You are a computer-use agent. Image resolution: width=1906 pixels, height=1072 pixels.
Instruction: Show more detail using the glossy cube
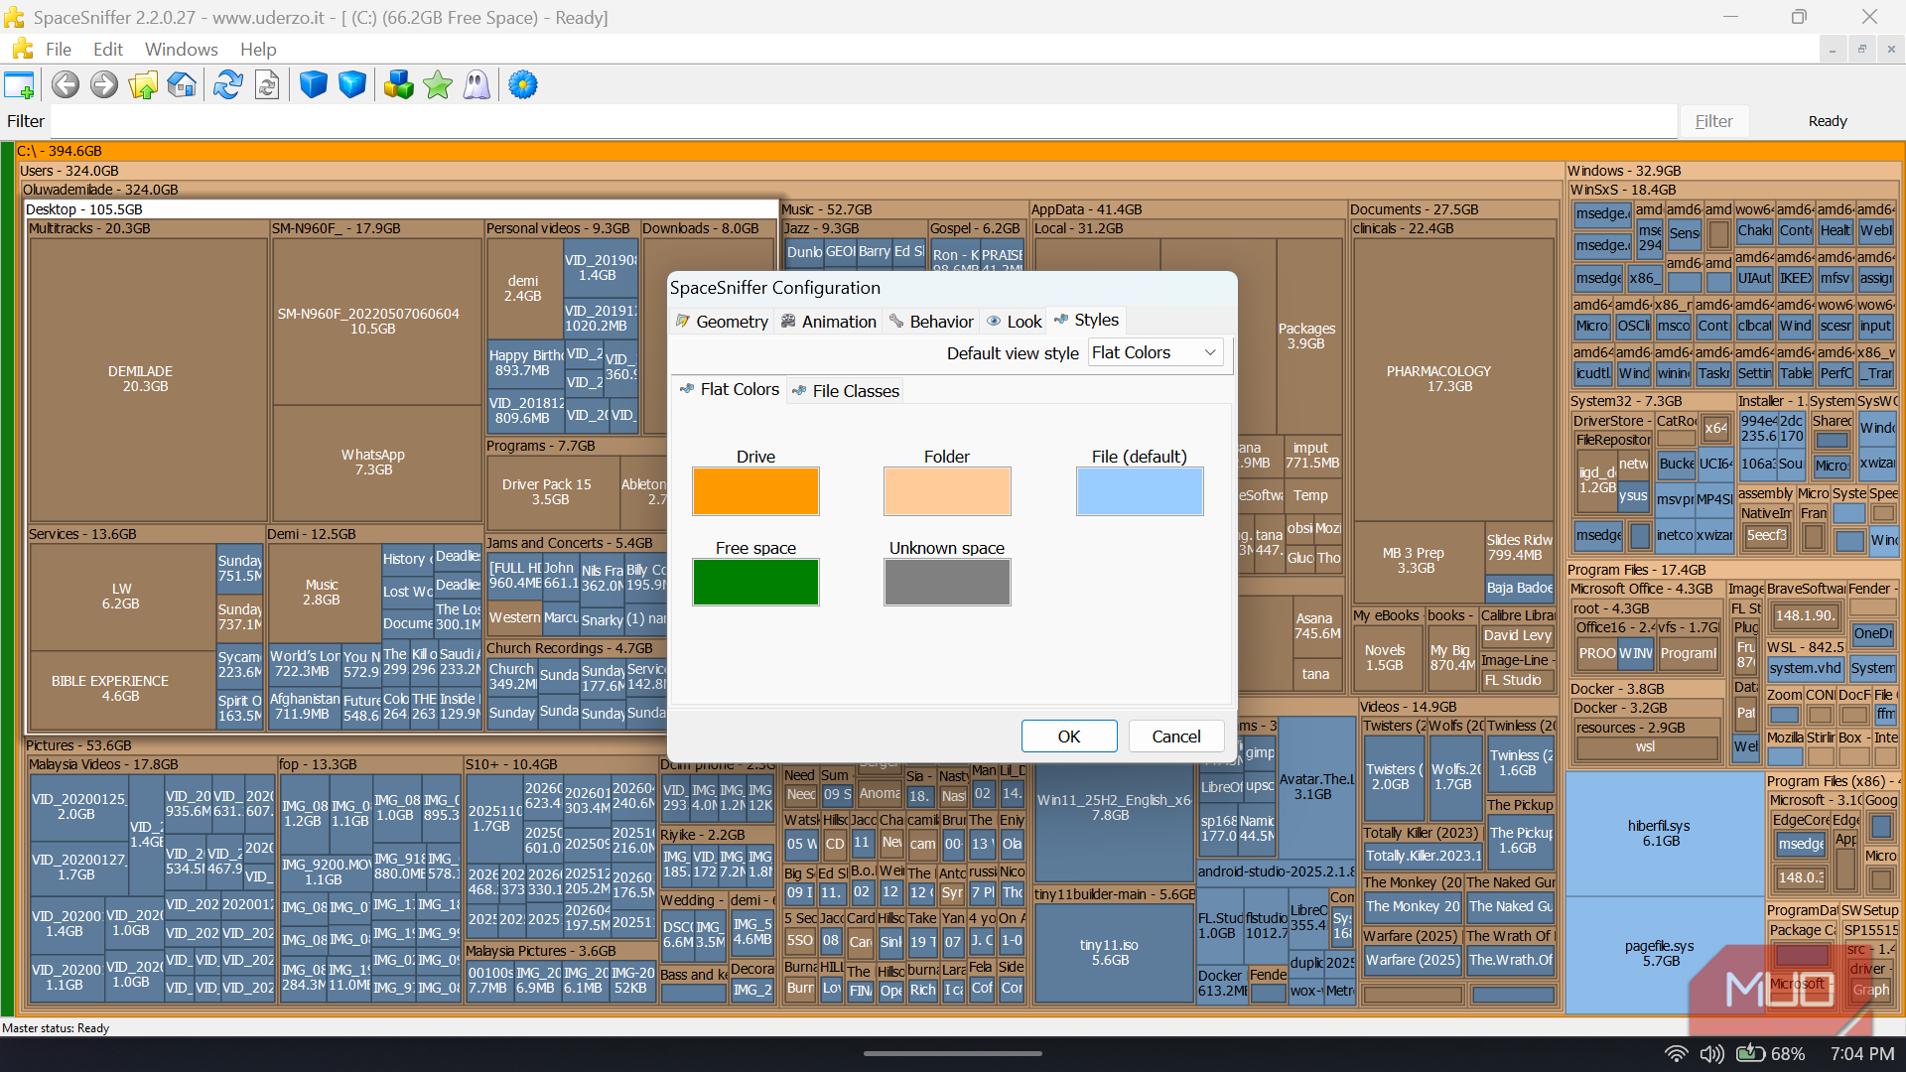click(x=352, y=85)
